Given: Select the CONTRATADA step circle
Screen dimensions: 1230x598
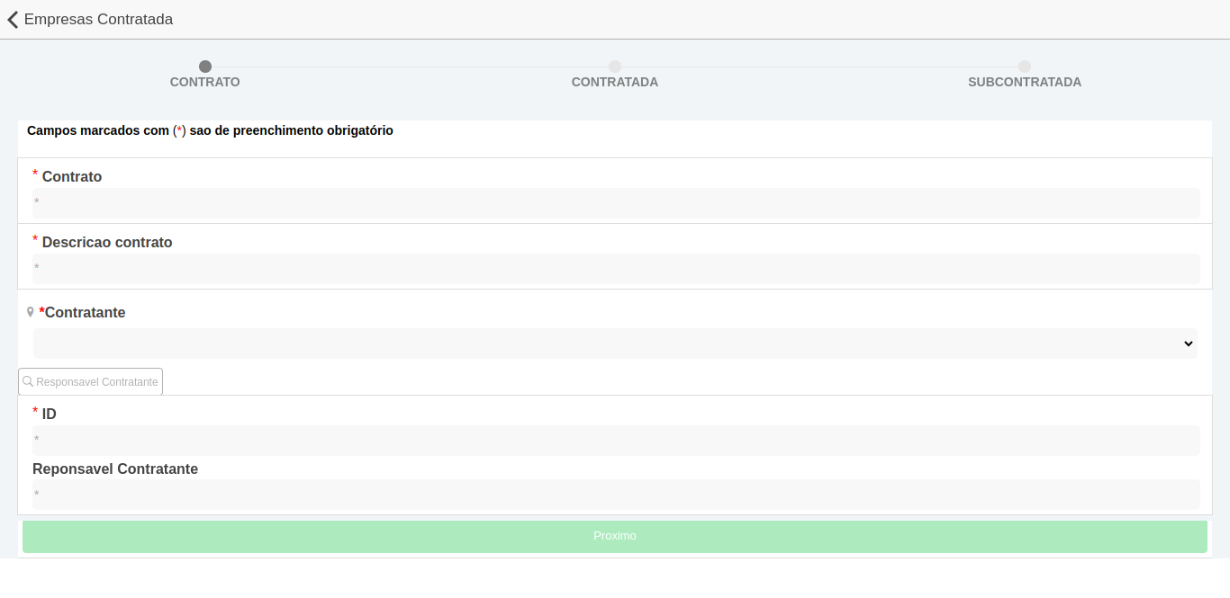Looking at the screenshot, I should pos(615,67).
